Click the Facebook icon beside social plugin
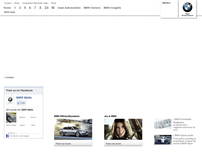Viewport: 202px width, 152px height. (x=8, y=136)
